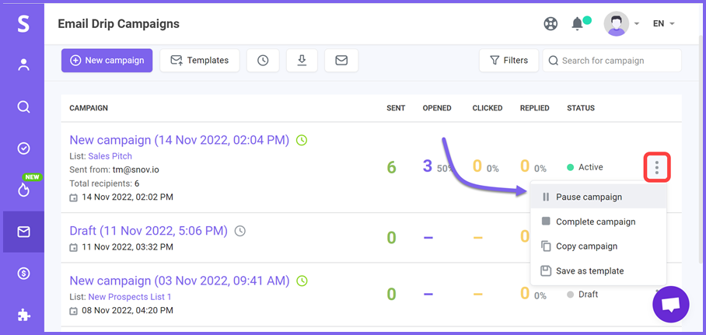Focus the Search for campaign field
The height and width of the screenshot is (335, 706).
612,61
